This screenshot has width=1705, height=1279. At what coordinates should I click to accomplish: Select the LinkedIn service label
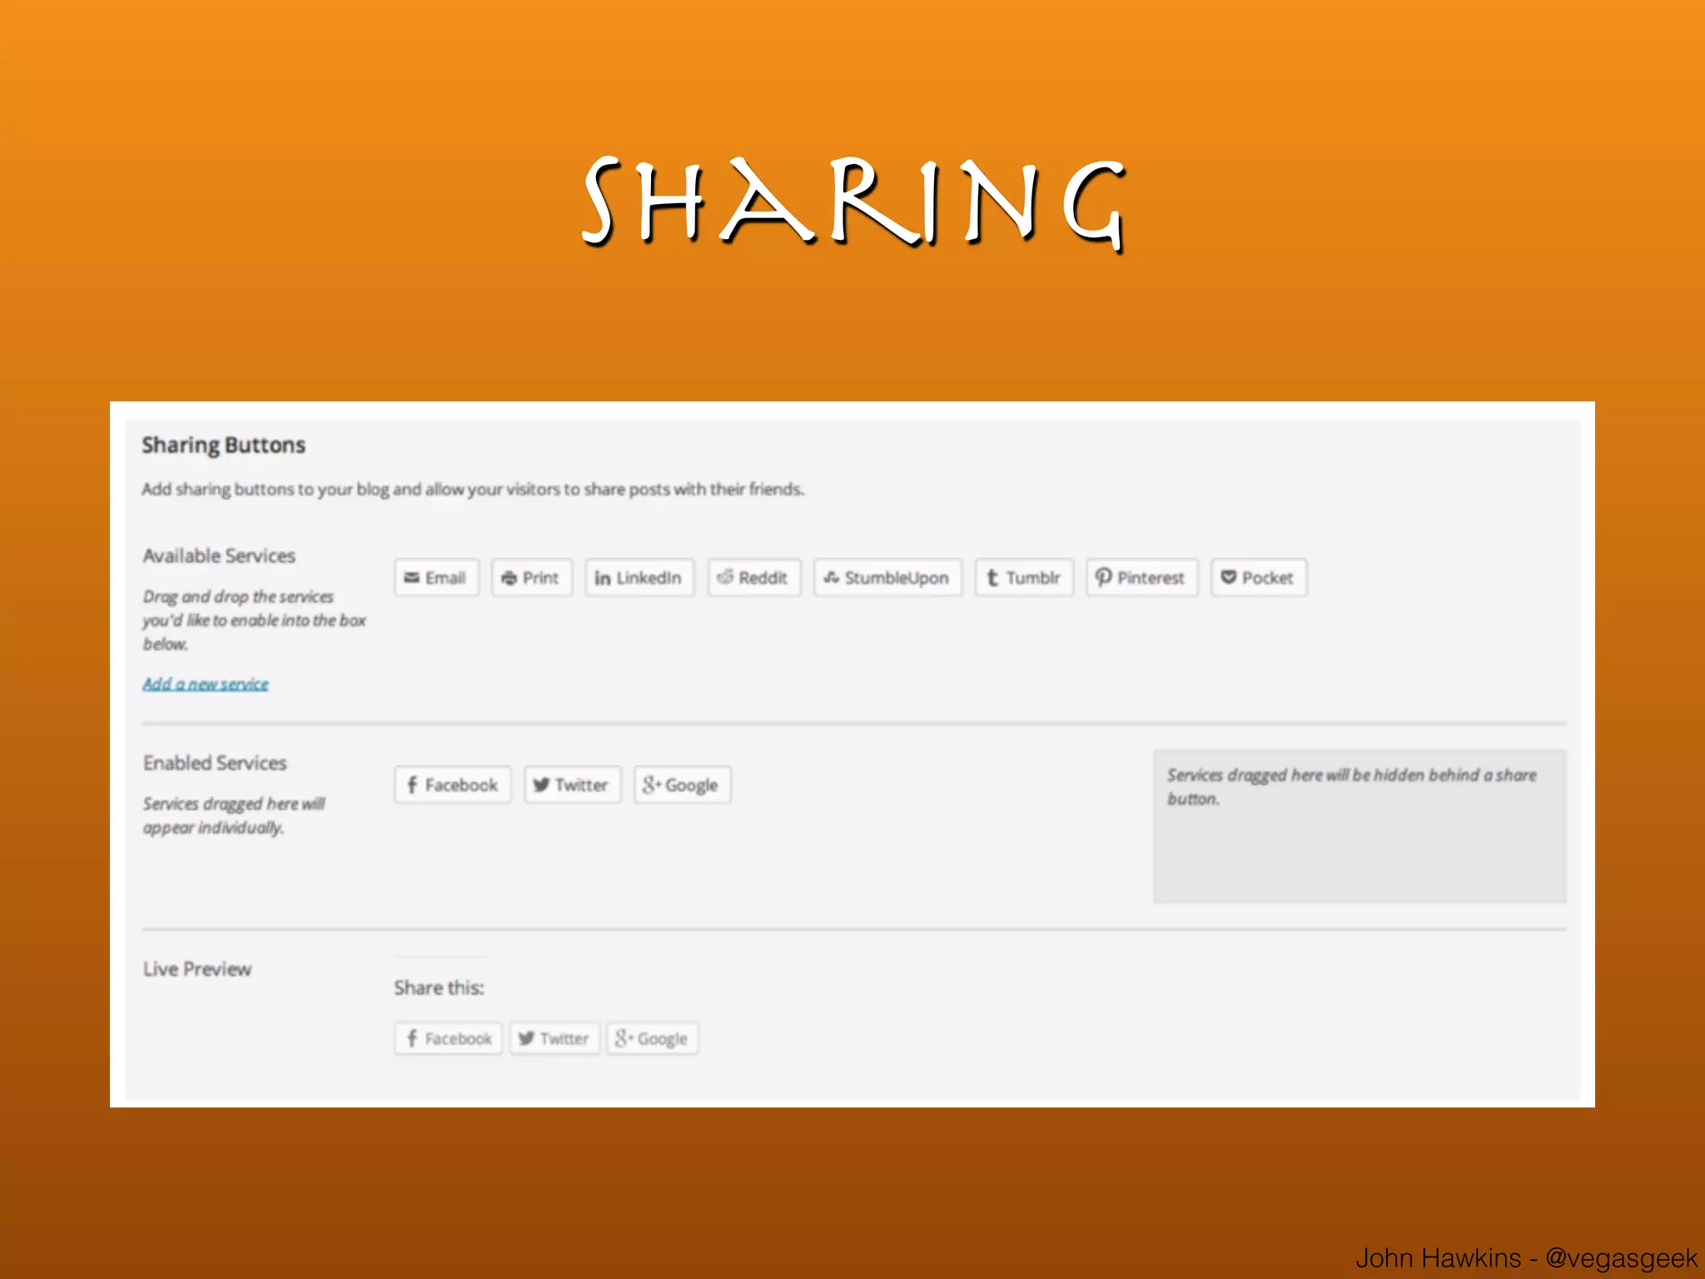click(649, 577)
